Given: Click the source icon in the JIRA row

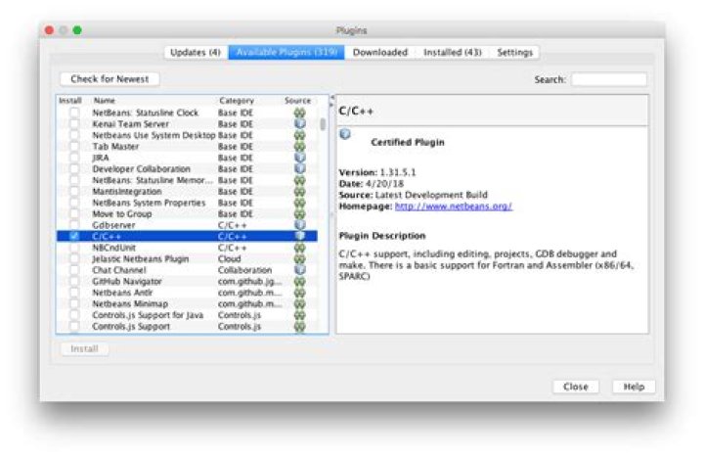Looking at the screenshot, I should [299, 158].
